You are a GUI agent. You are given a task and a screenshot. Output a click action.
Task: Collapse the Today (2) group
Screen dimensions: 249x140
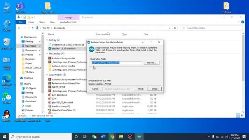coord(47,40)
